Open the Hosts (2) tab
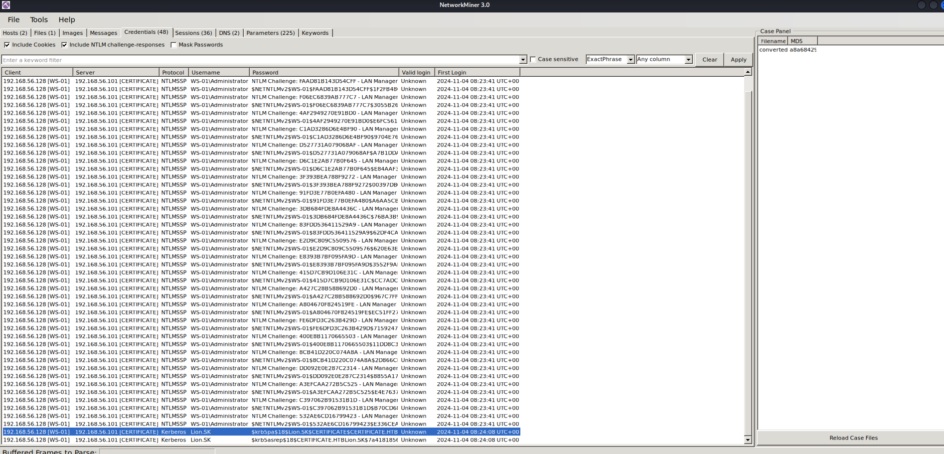Image resolution: width=944 pixels, height=454 pixels. (x=15, y=33)
